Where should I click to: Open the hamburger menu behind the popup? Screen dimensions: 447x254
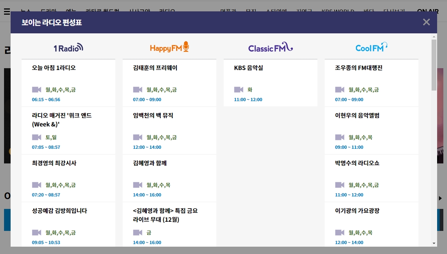coord(7,11)
